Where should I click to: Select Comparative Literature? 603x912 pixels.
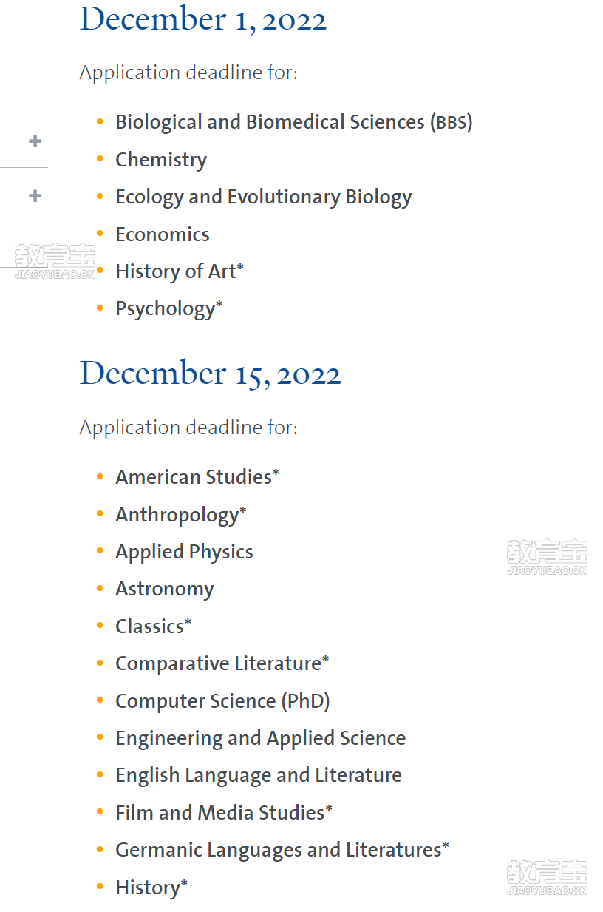pos(222,663)
